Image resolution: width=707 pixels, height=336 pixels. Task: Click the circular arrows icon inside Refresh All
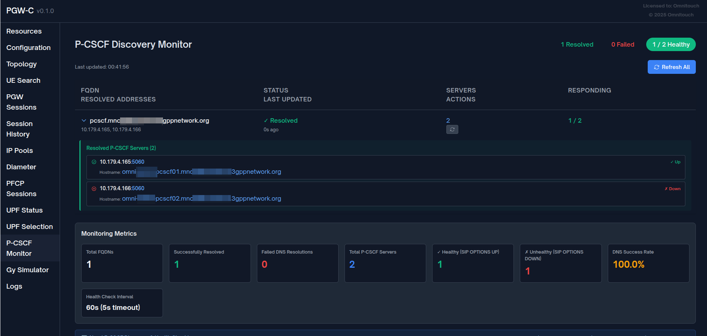click(657, 67)
